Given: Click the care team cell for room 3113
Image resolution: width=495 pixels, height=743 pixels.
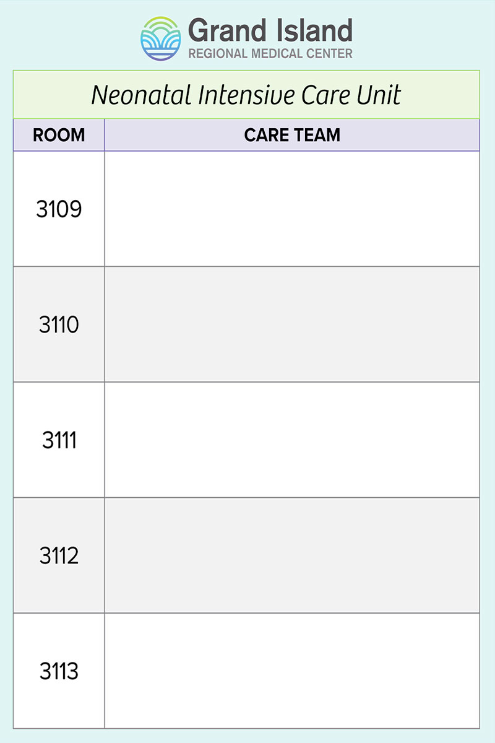Looking at the screenshot, I should 292,671.
